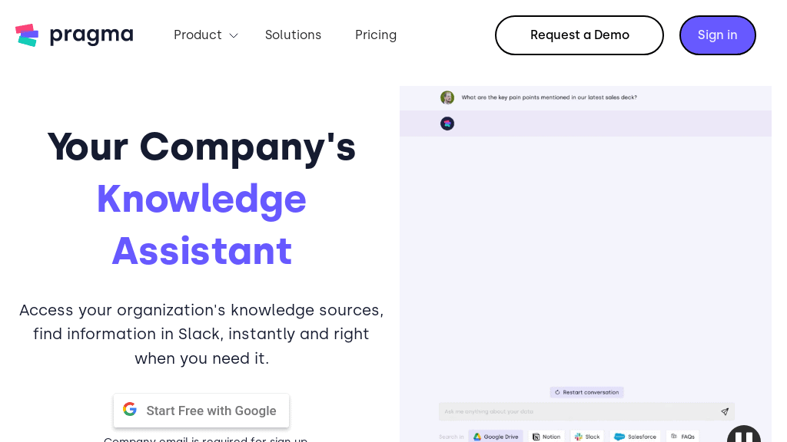
Task: Click the user avatar beside the sales question
Action: tap(447, 97)
